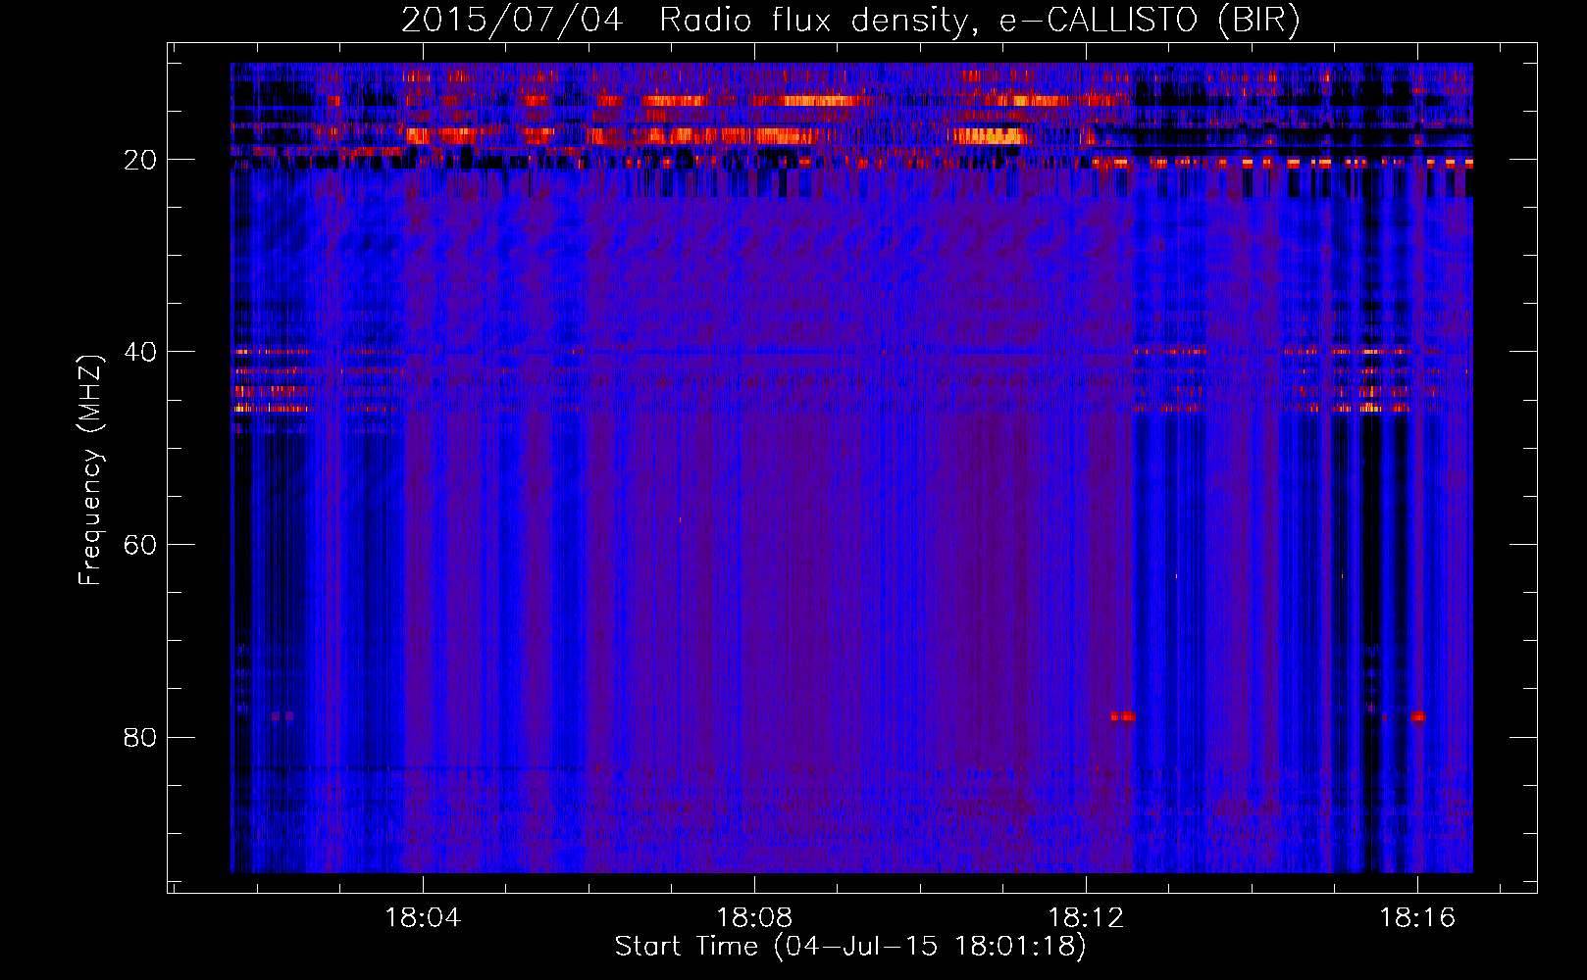
Task: Click the 20 MHz frequency tick label
Action: (x=140, y=159)
